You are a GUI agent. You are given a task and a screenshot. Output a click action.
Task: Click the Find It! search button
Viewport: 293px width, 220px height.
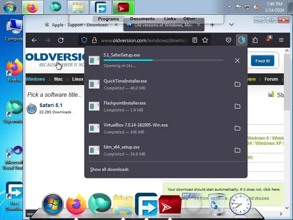tap(263, 60)
